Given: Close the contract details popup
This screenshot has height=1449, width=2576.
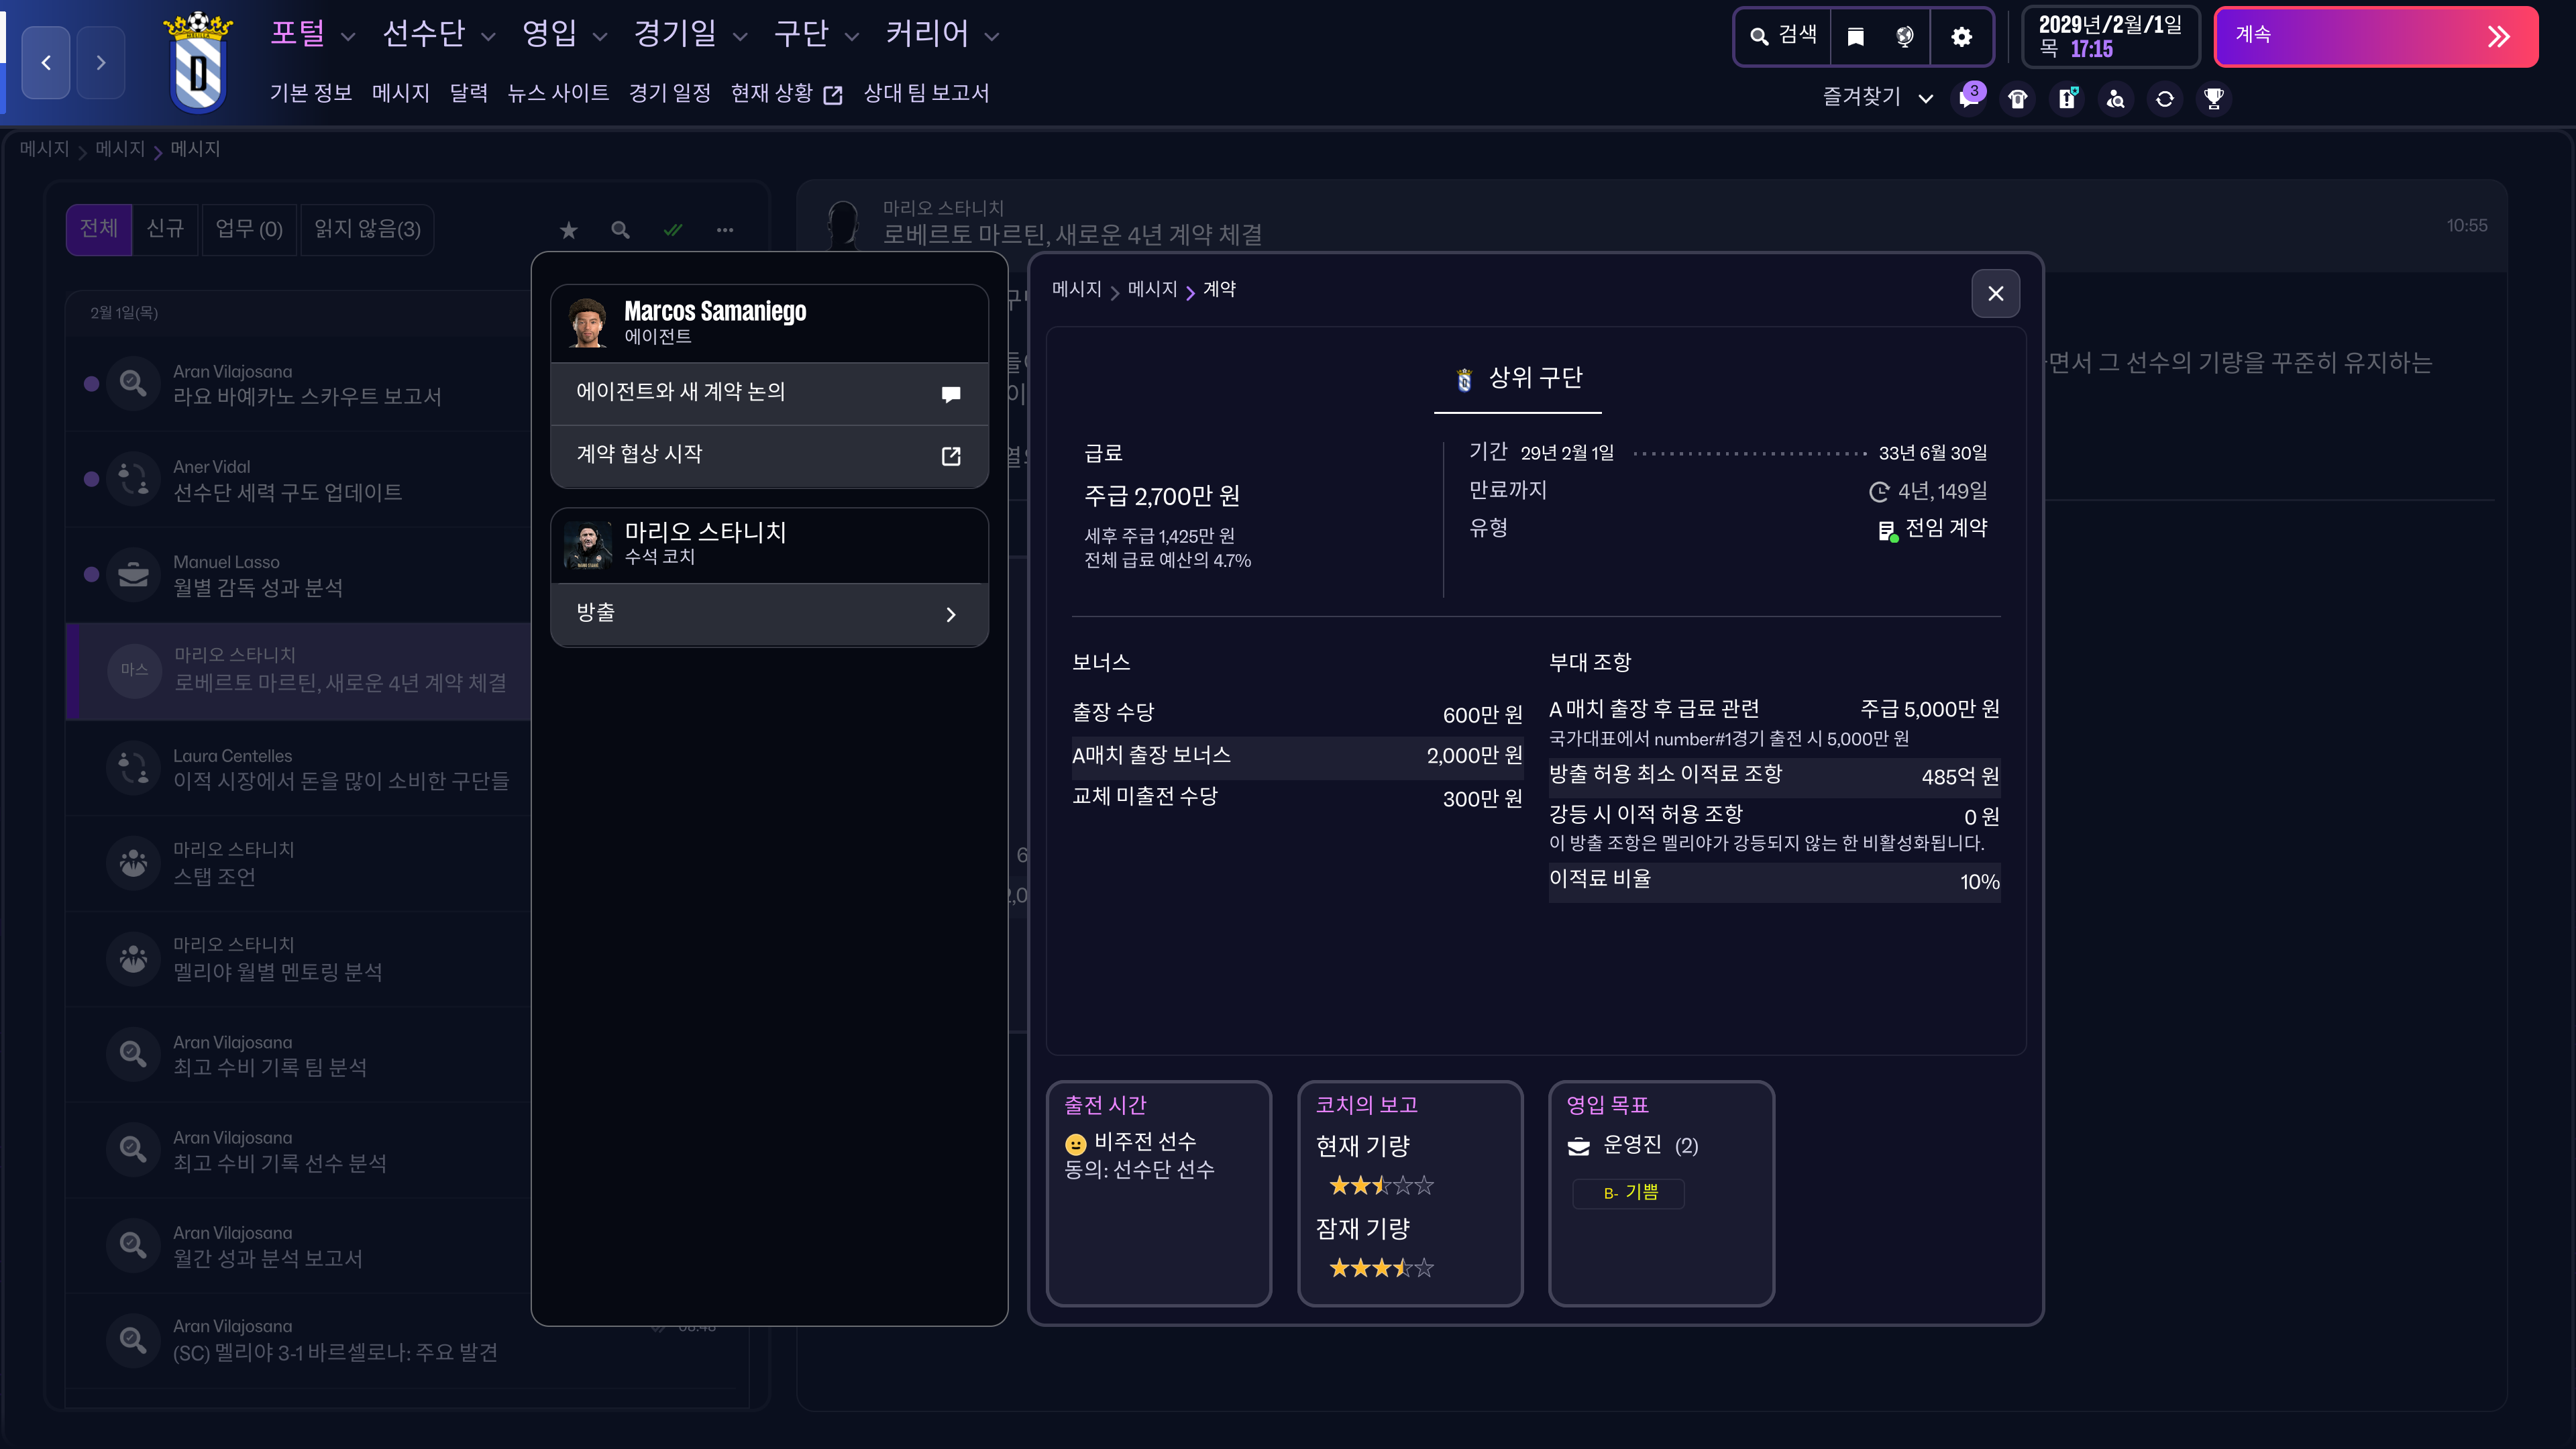Looking at the screenshot, I should (1995, 293).
